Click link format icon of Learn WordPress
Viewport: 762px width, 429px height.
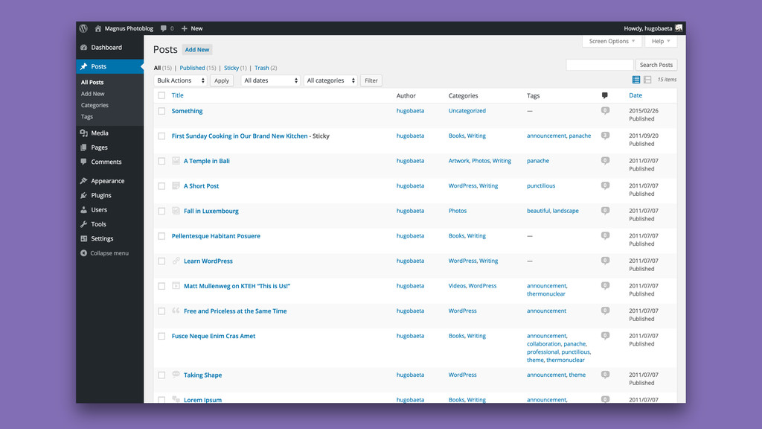[176, 261]
